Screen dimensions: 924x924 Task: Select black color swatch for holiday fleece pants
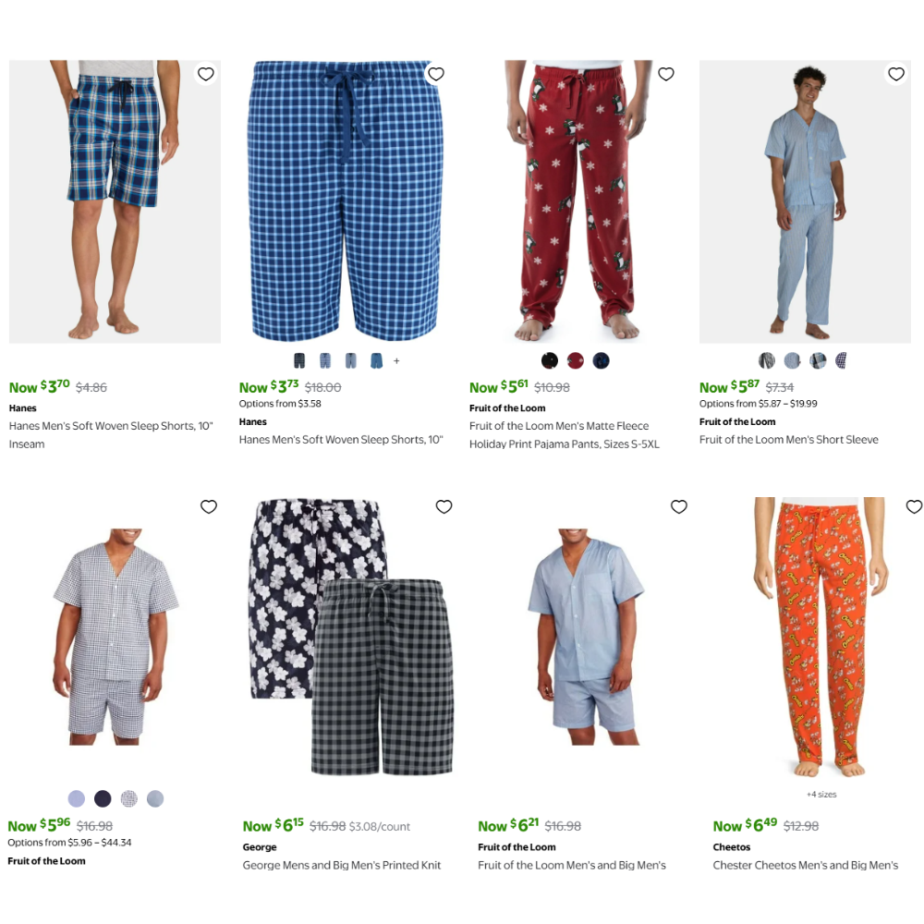549,360
